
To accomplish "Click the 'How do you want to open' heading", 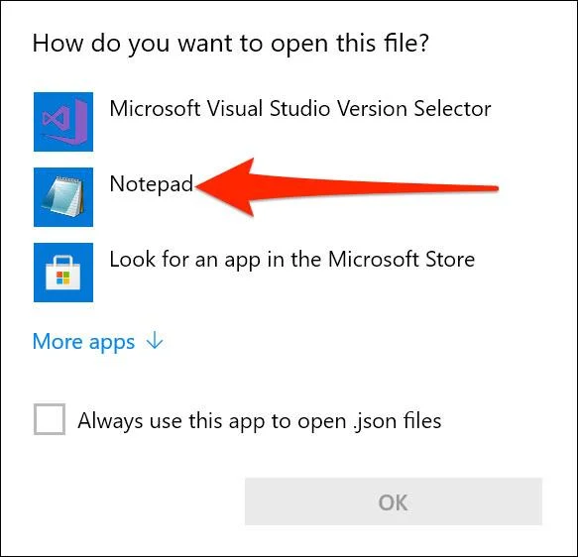I will click(231, 44).
